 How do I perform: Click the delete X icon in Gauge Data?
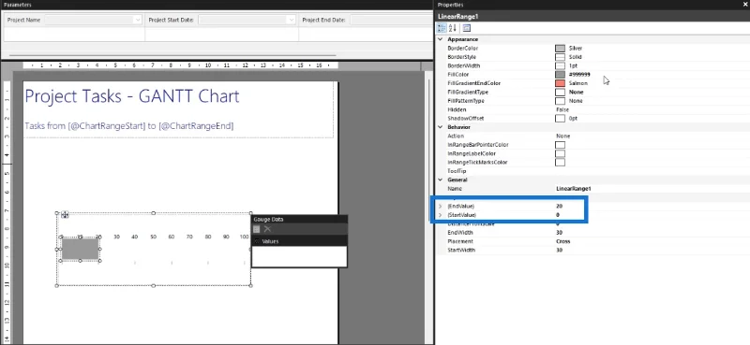click(267, 229)
